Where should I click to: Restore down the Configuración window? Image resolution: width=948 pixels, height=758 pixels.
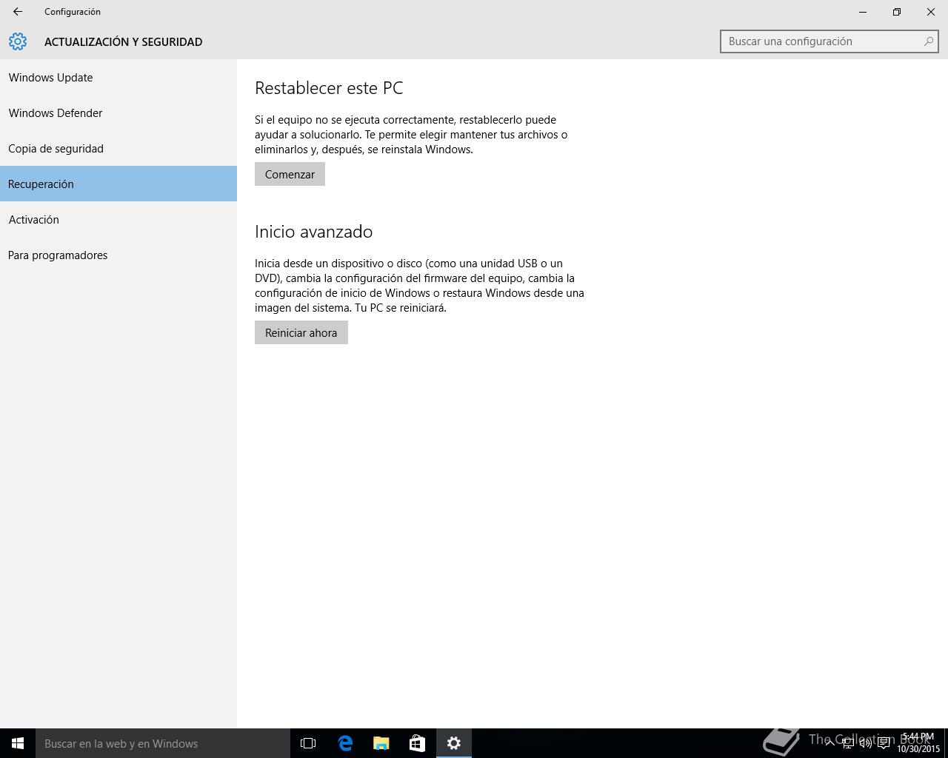click(897, 12)
